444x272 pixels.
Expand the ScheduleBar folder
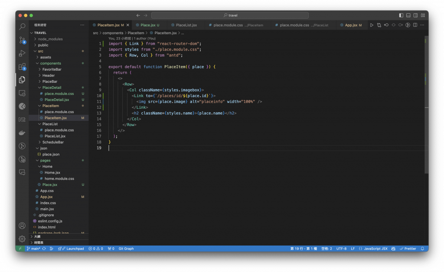[53, 142]
